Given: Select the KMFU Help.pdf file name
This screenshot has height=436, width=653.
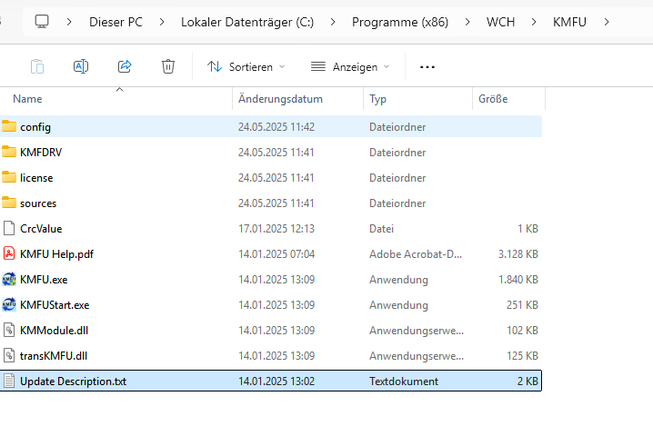Looking at the screenshot, I should pyautogui.click(x=56, y=253).
